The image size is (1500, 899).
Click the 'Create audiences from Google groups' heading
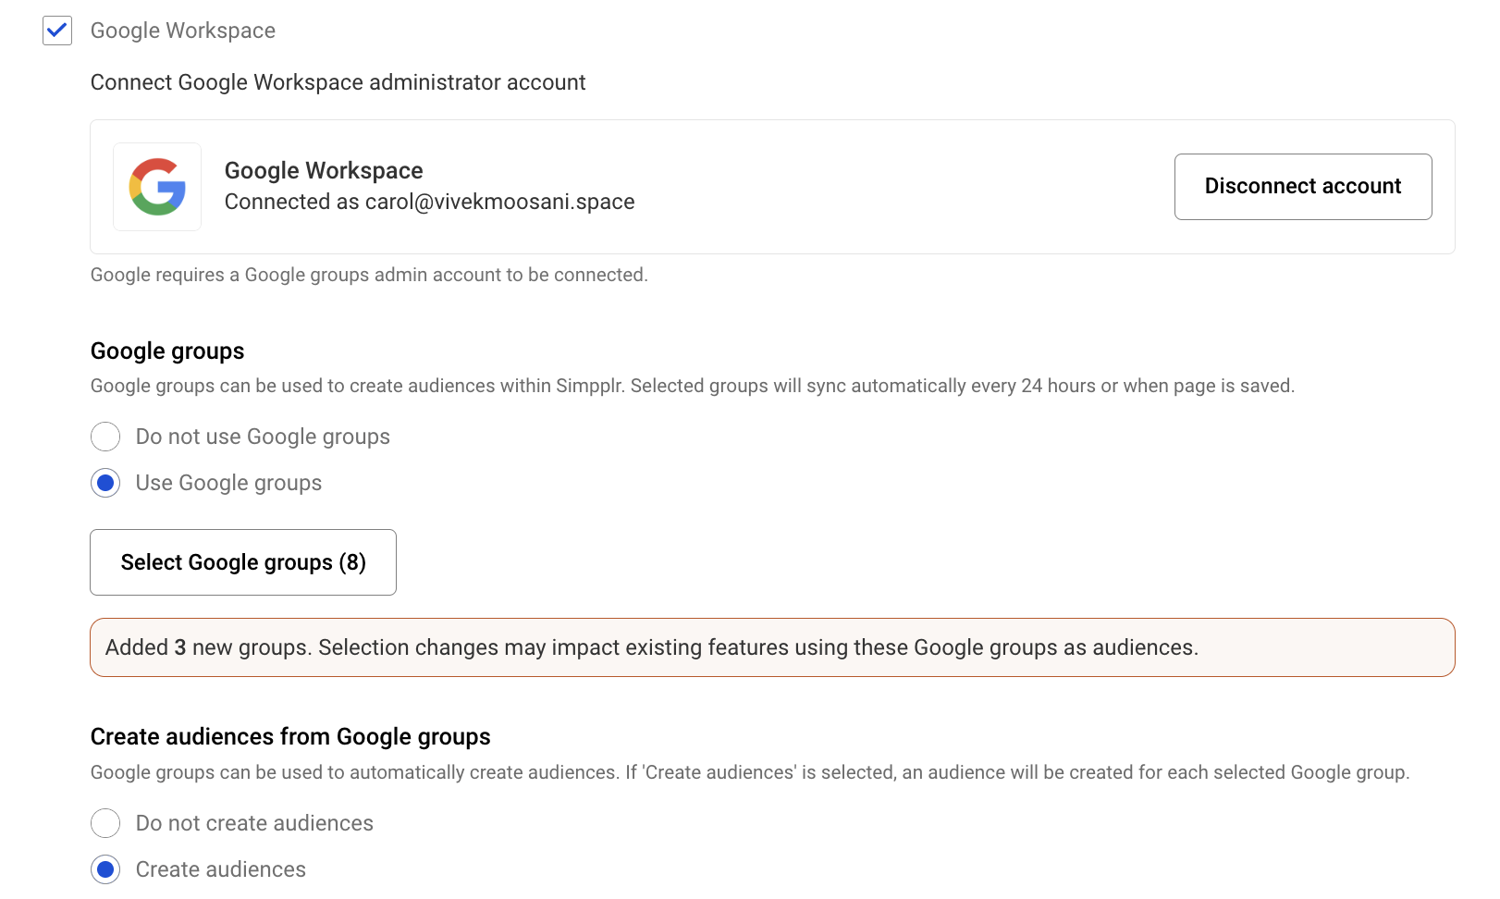[290, 737]
